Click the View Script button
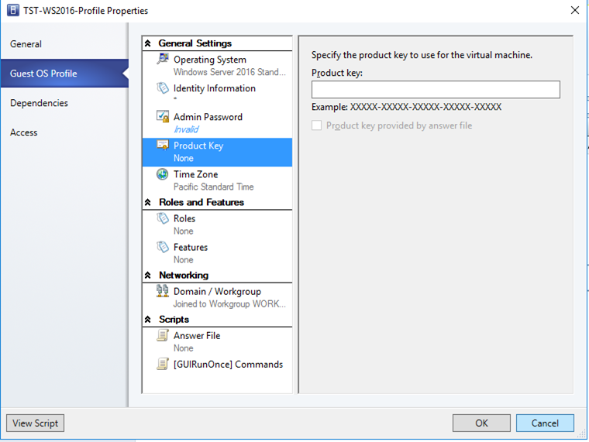Viewport: 589px width, 442px height. tap(36, 423)
